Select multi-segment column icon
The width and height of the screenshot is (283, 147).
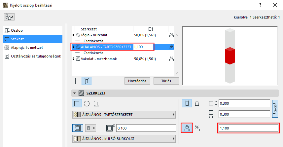pyautogui.click(x=87, y=81)
